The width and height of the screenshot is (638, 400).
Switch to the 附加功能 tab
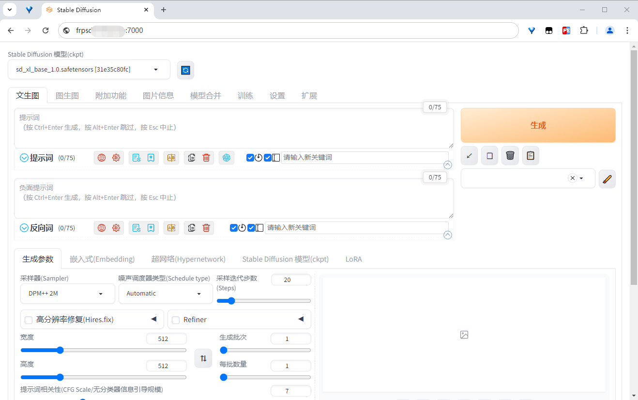point(111,96)
